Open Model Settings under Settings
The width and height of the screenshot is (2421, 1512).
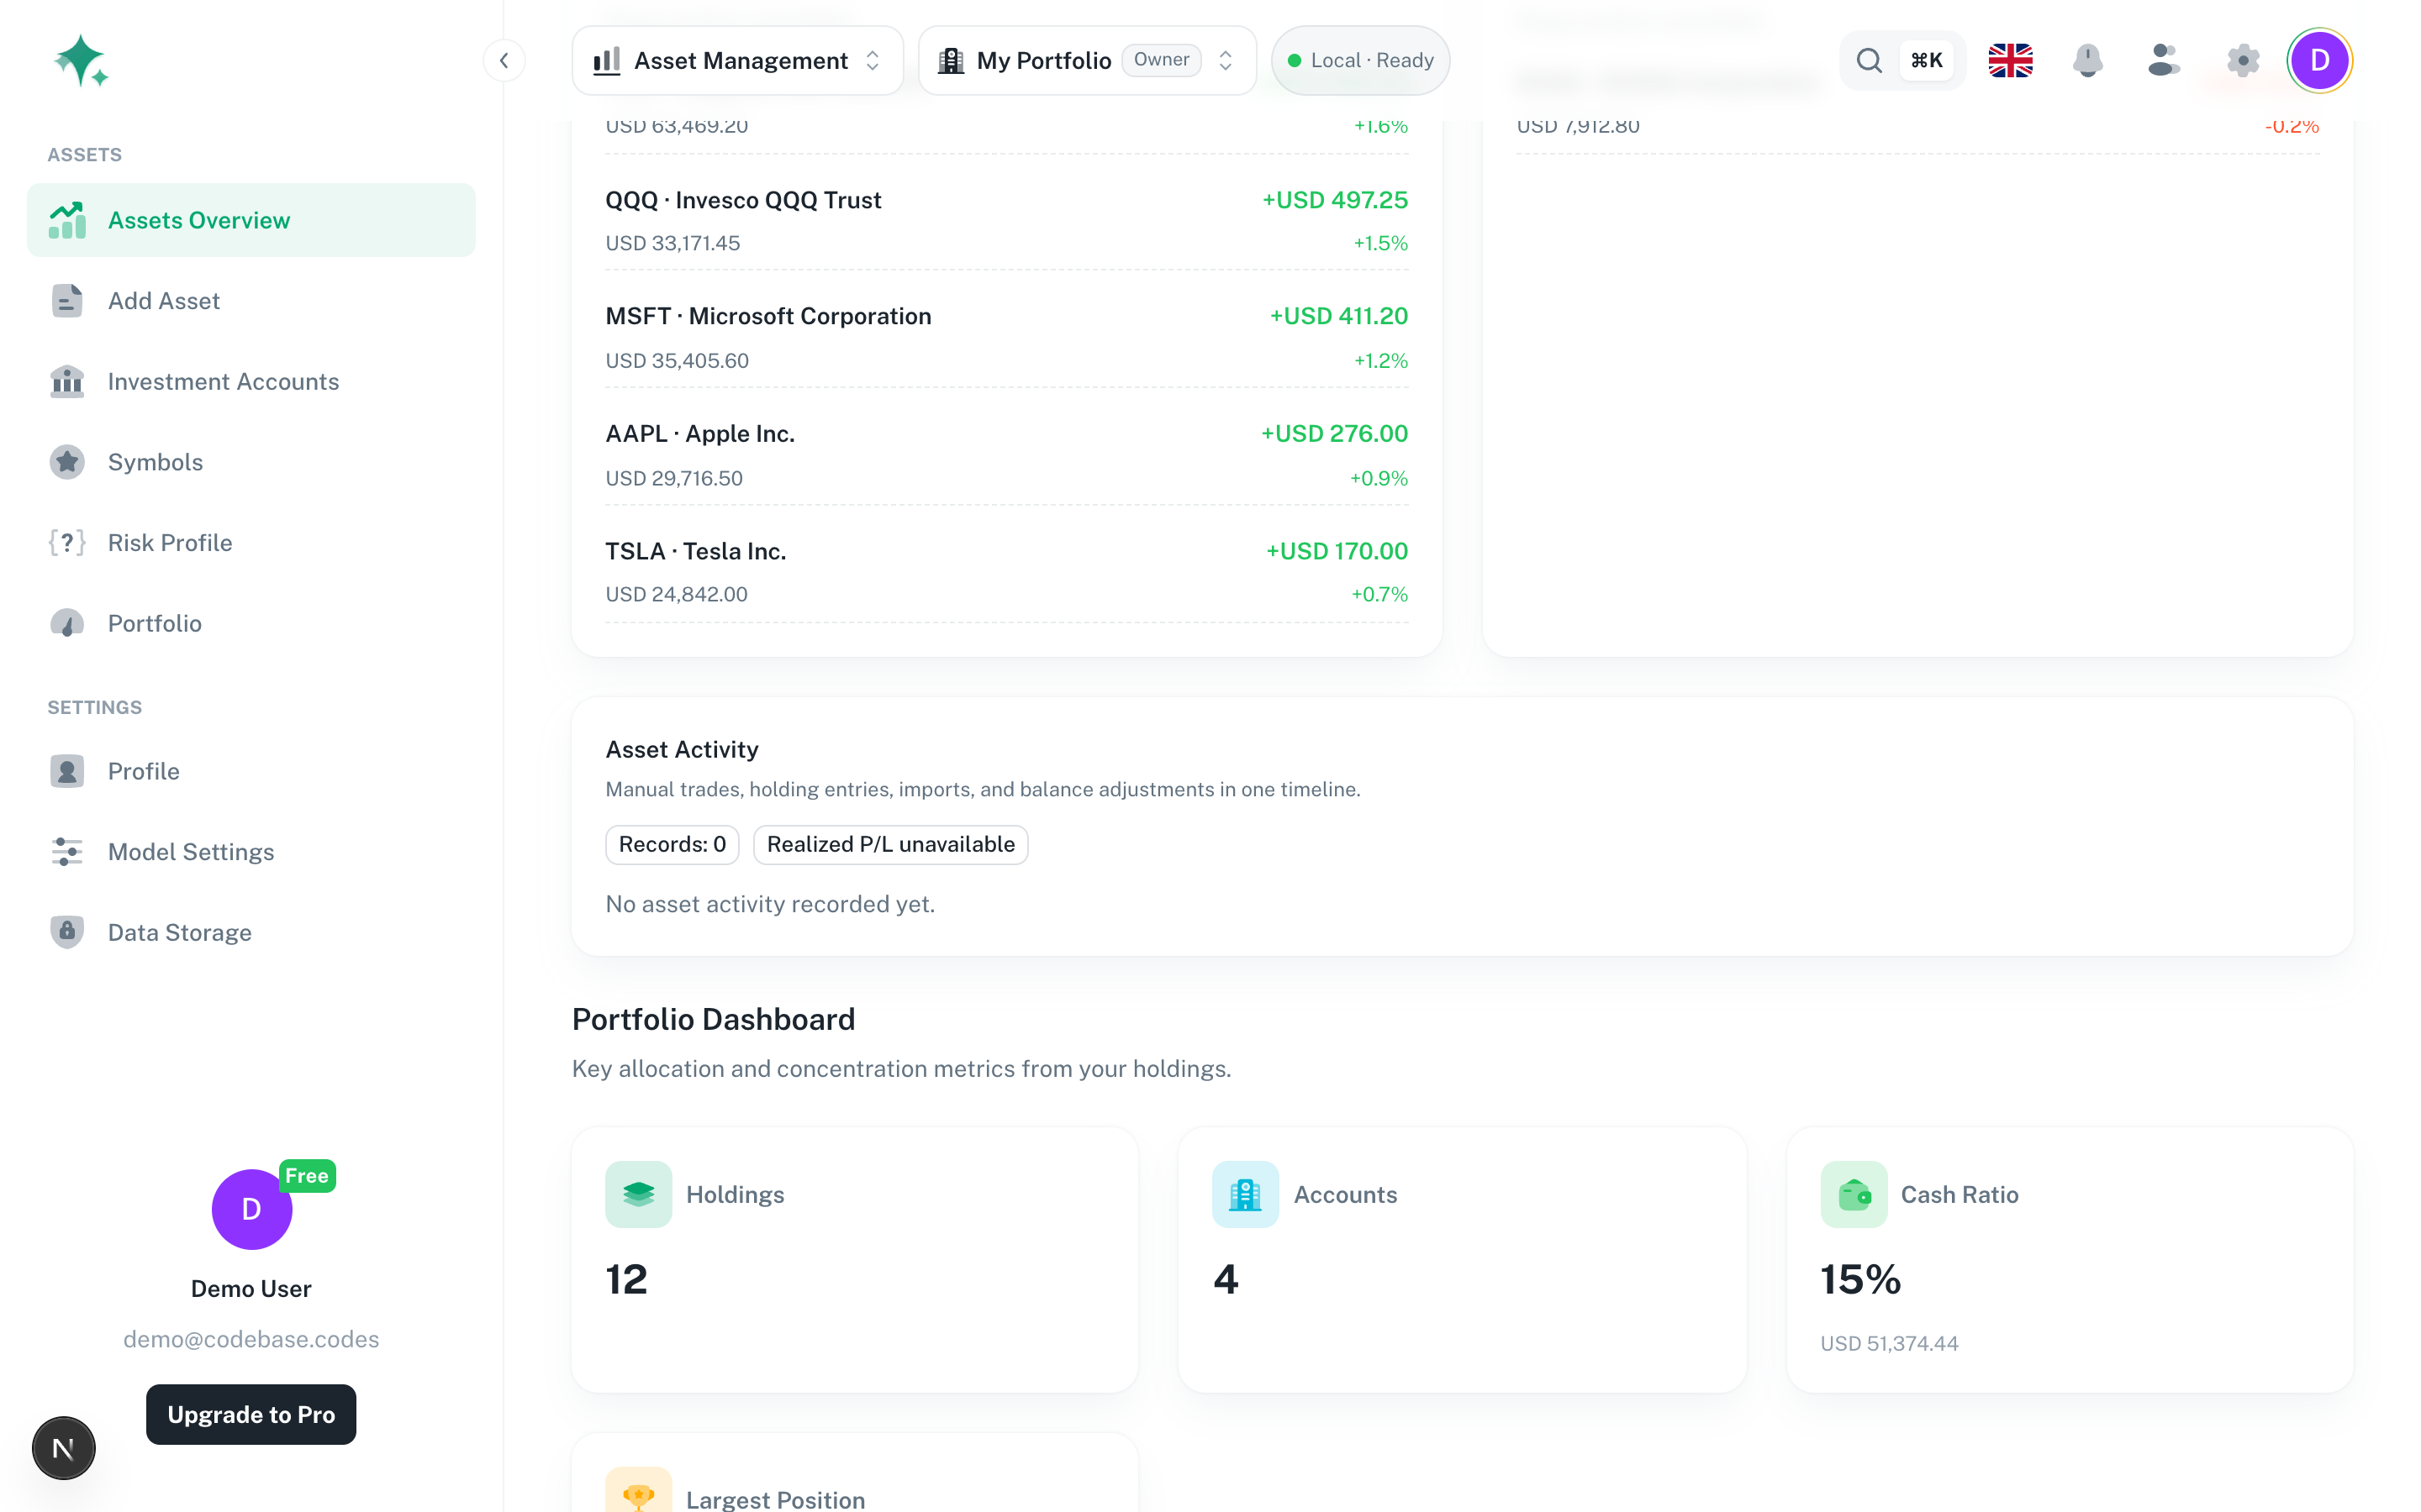[191, 851]
